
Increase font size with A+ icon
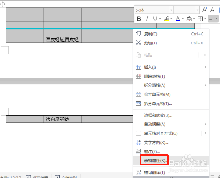coord(205,10)
